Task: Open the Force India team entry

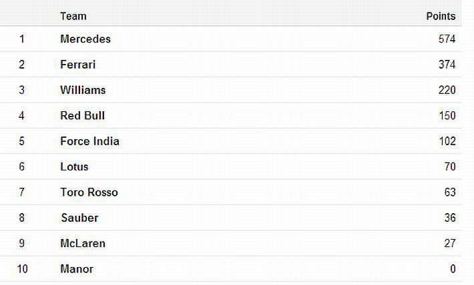Action: click(x=89, y=141)
